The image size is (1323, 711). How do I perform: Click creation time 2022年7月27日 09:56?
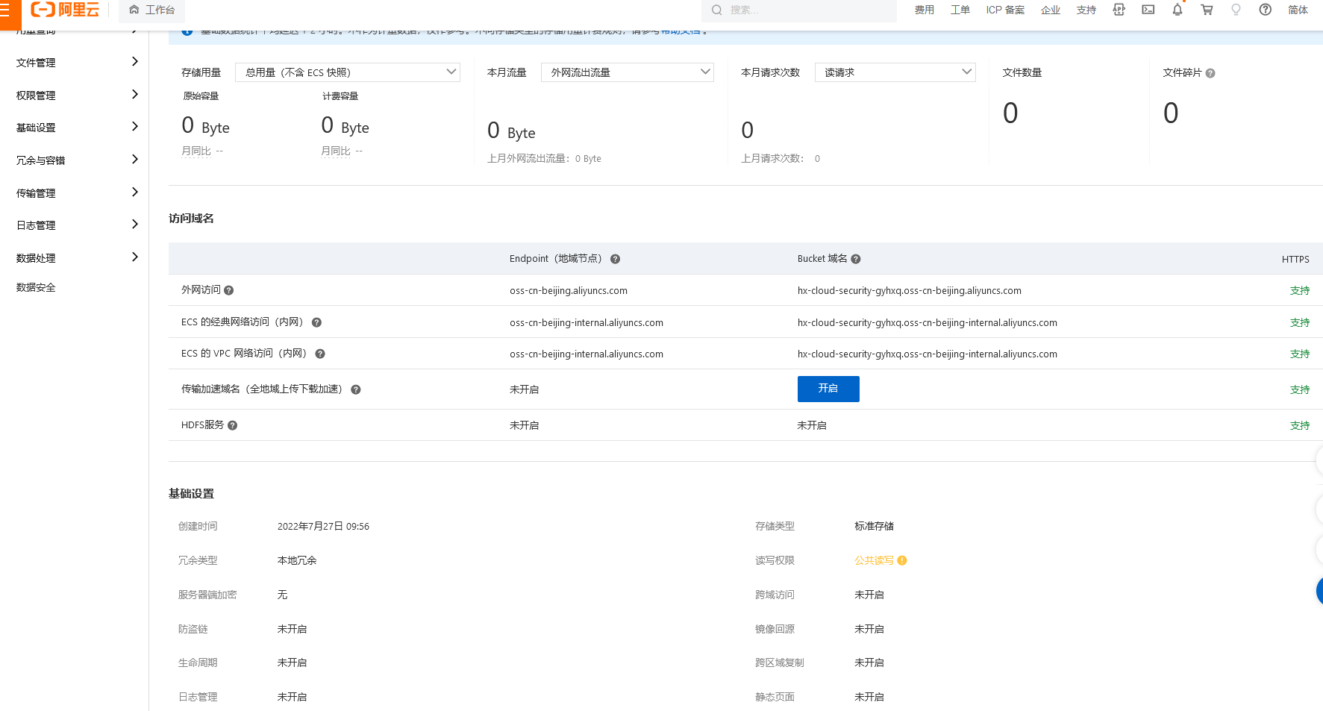[x=323, y=526]
